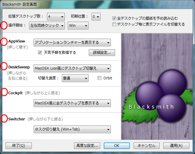Image resolution: width=195 pixels, height=154 pixels.
Task: Confirm settings with the OK button
Action: pos(117,146)
